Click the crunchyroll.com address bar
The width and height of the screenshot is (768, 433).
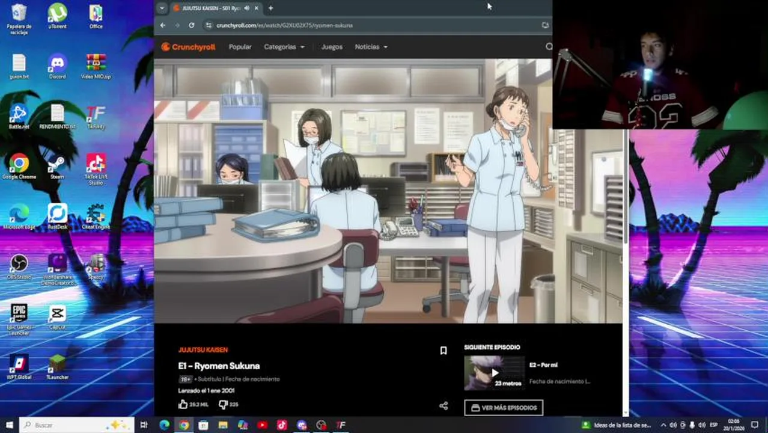373,25
